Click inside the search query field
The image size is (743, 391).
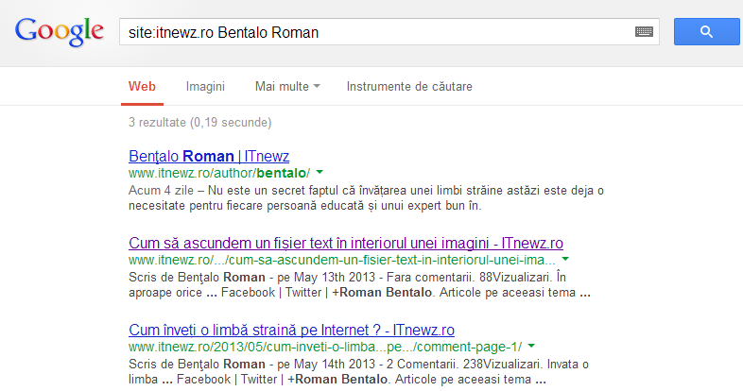click(378, 32)
